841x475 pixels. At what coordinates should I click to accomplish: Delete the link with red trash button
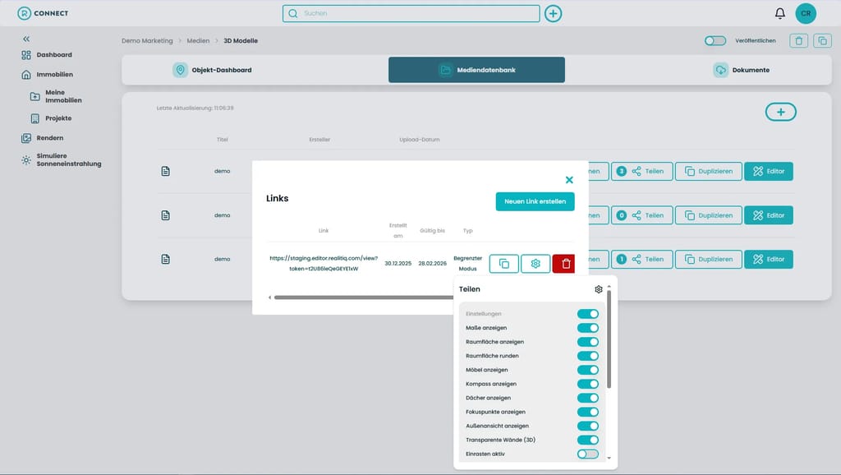(563, 264)
